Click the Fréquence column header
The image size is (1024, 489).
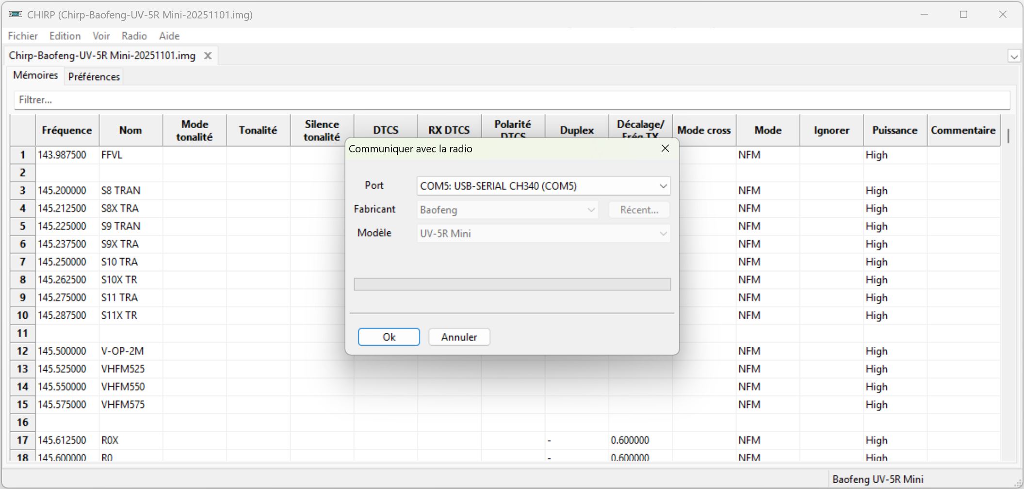click(x=67, y=130)
